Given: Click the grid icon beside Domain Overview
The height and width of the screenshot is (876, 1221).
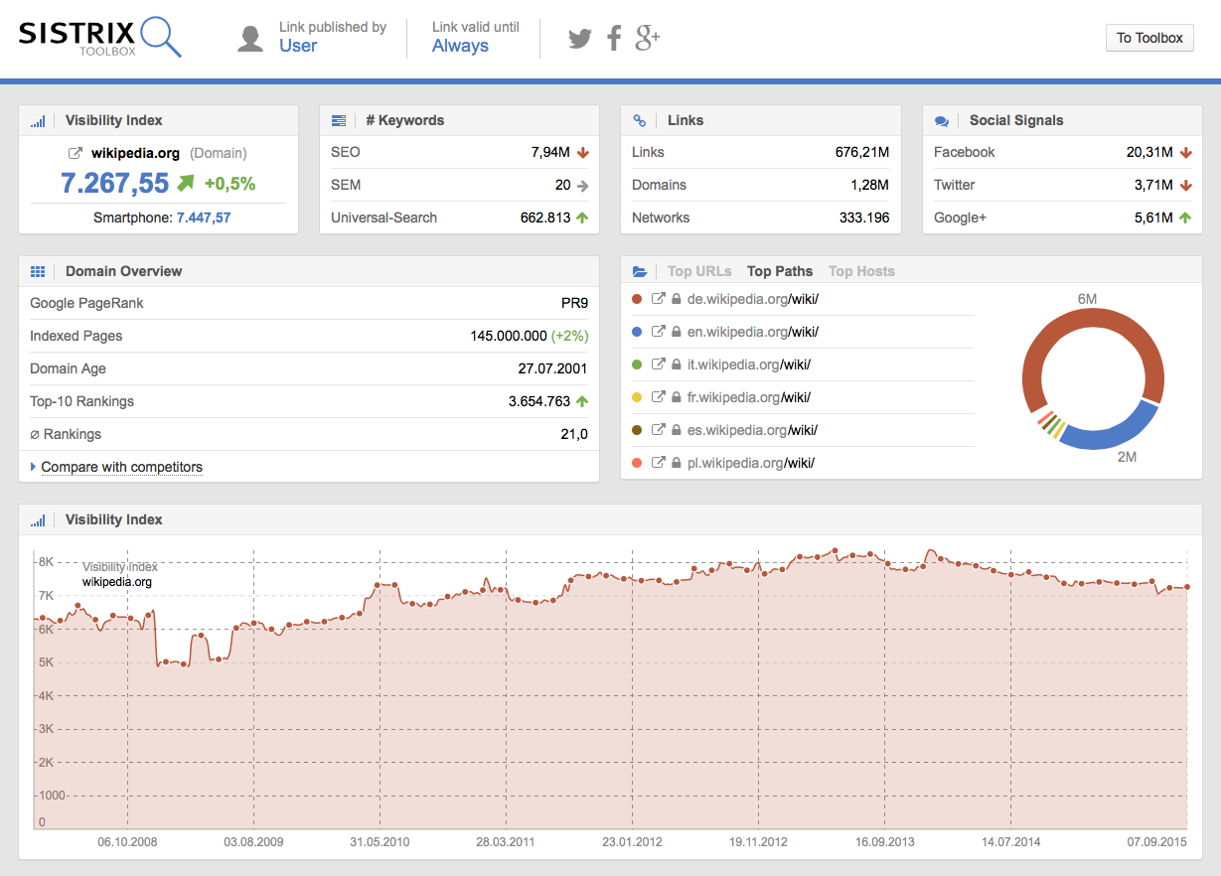Looking at the screenshot, I should (38, 271).
